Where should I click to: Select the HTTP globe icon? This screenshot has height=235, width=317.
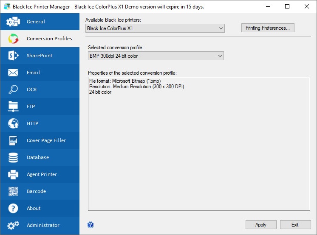click(x=13, y=123)
